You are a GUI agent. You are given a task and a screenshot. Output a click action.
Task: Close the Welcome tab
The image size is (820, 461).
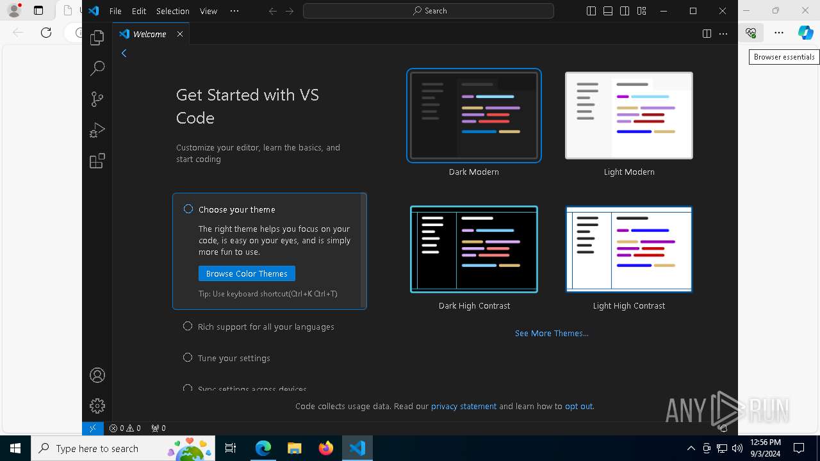point(180,34)
